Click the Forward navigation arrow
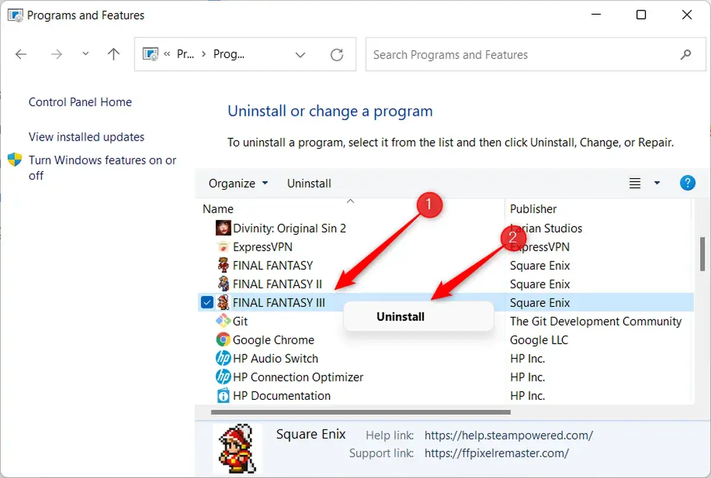Image resolution: width=711 pixels, height=478 pixels. point(57,54)
